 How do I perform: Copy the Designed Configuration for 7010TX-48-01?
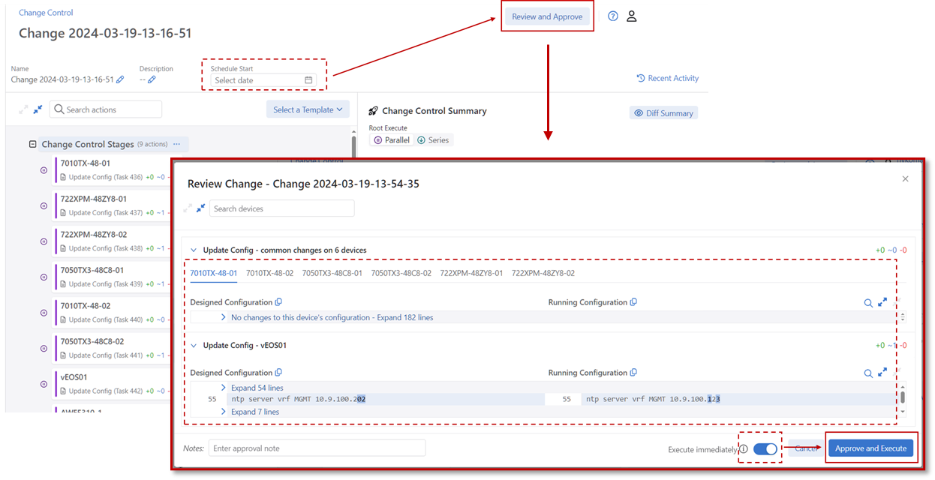[x=278, y=302]
